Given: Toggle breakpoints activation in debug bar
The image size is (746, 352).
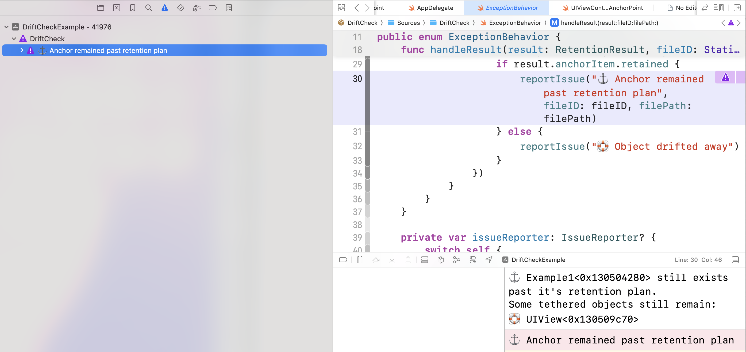Looking at the screenshot, I should [x=343, y=260].
